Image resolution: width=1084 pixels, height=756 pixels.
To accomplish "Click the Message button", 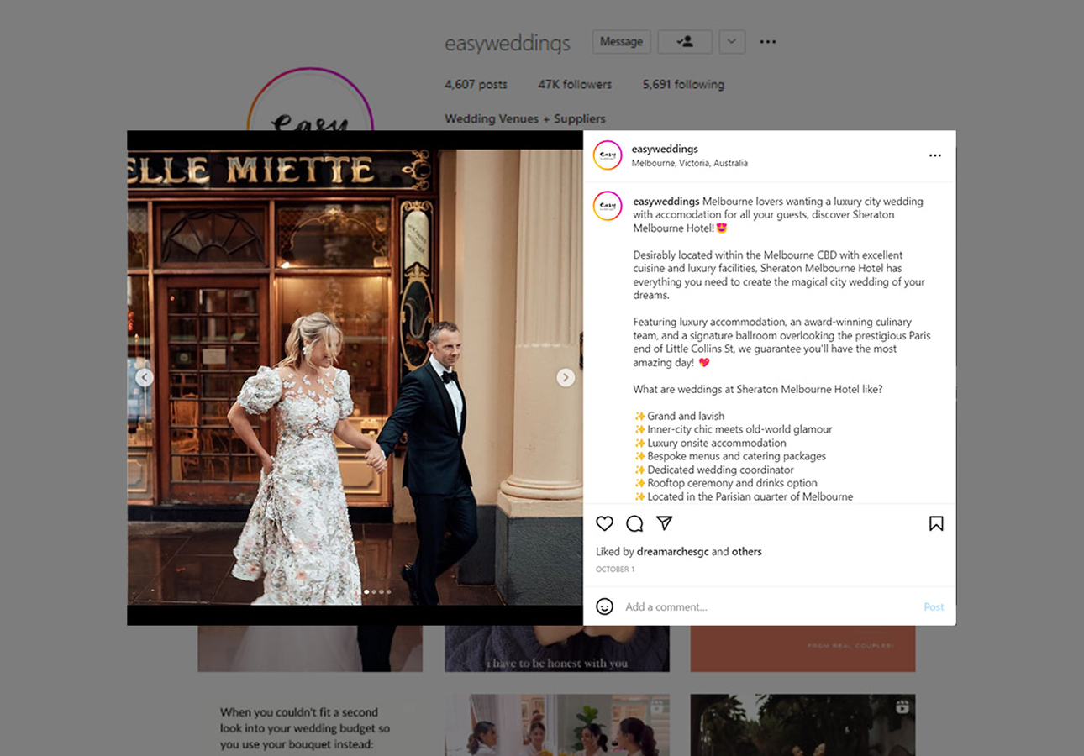I will 621,41.
